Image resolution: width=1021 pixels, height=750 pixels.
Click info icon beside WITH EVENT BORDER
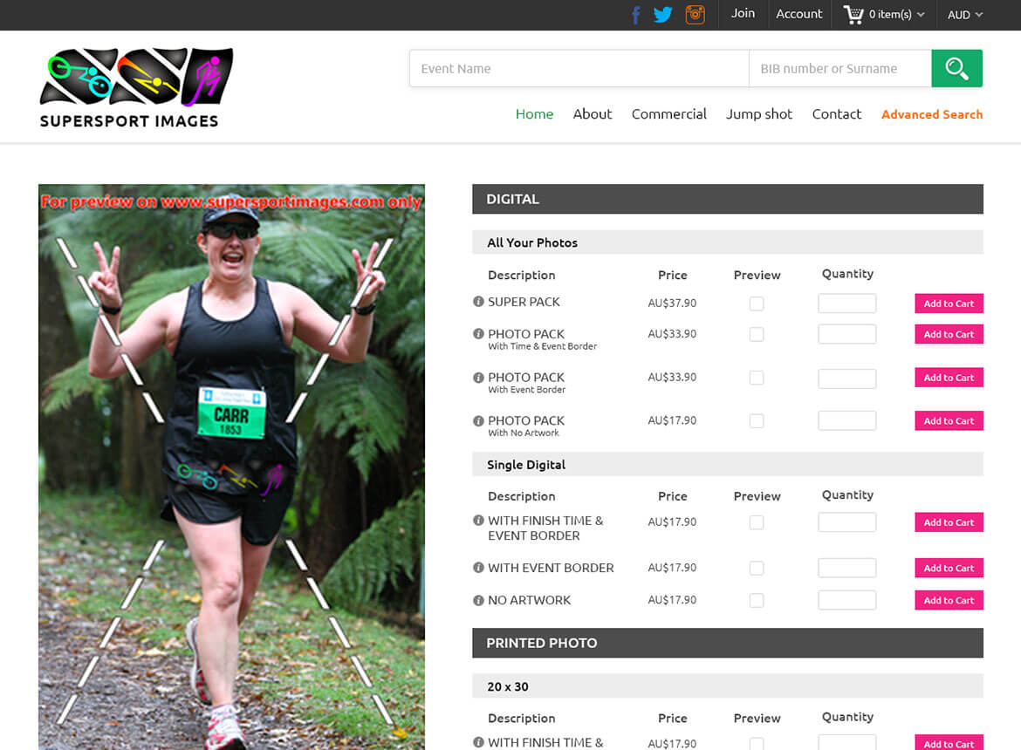(x=478, y=568)
